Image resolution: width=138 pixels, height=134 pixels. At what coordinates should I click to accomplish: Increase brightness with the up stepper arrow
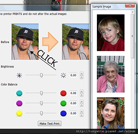pos(82,74)
